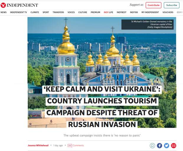
Task: Share the article on Twitter
Action: (166, 146)
